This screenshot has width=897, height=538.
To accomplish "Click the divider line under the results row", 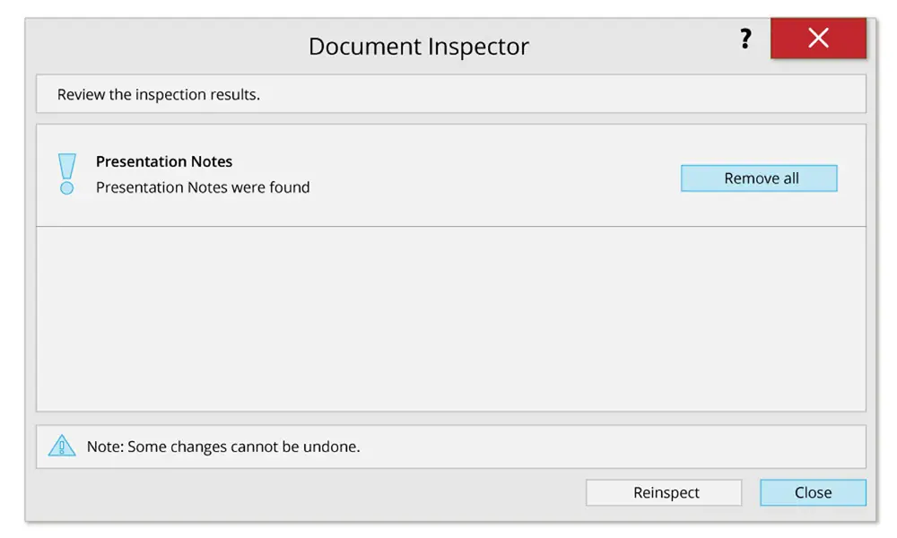I will (450, 227).
